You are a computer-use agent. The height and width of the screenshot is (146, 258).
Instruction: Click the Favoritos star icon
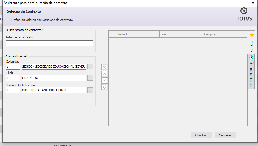(252, 35)
